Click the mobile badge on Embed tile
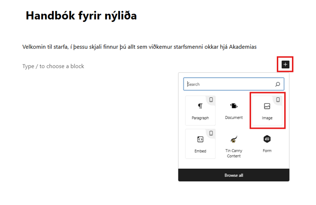The width and height of the screenshot is (316, 205). pyautogui.click(x=211, y=133)
